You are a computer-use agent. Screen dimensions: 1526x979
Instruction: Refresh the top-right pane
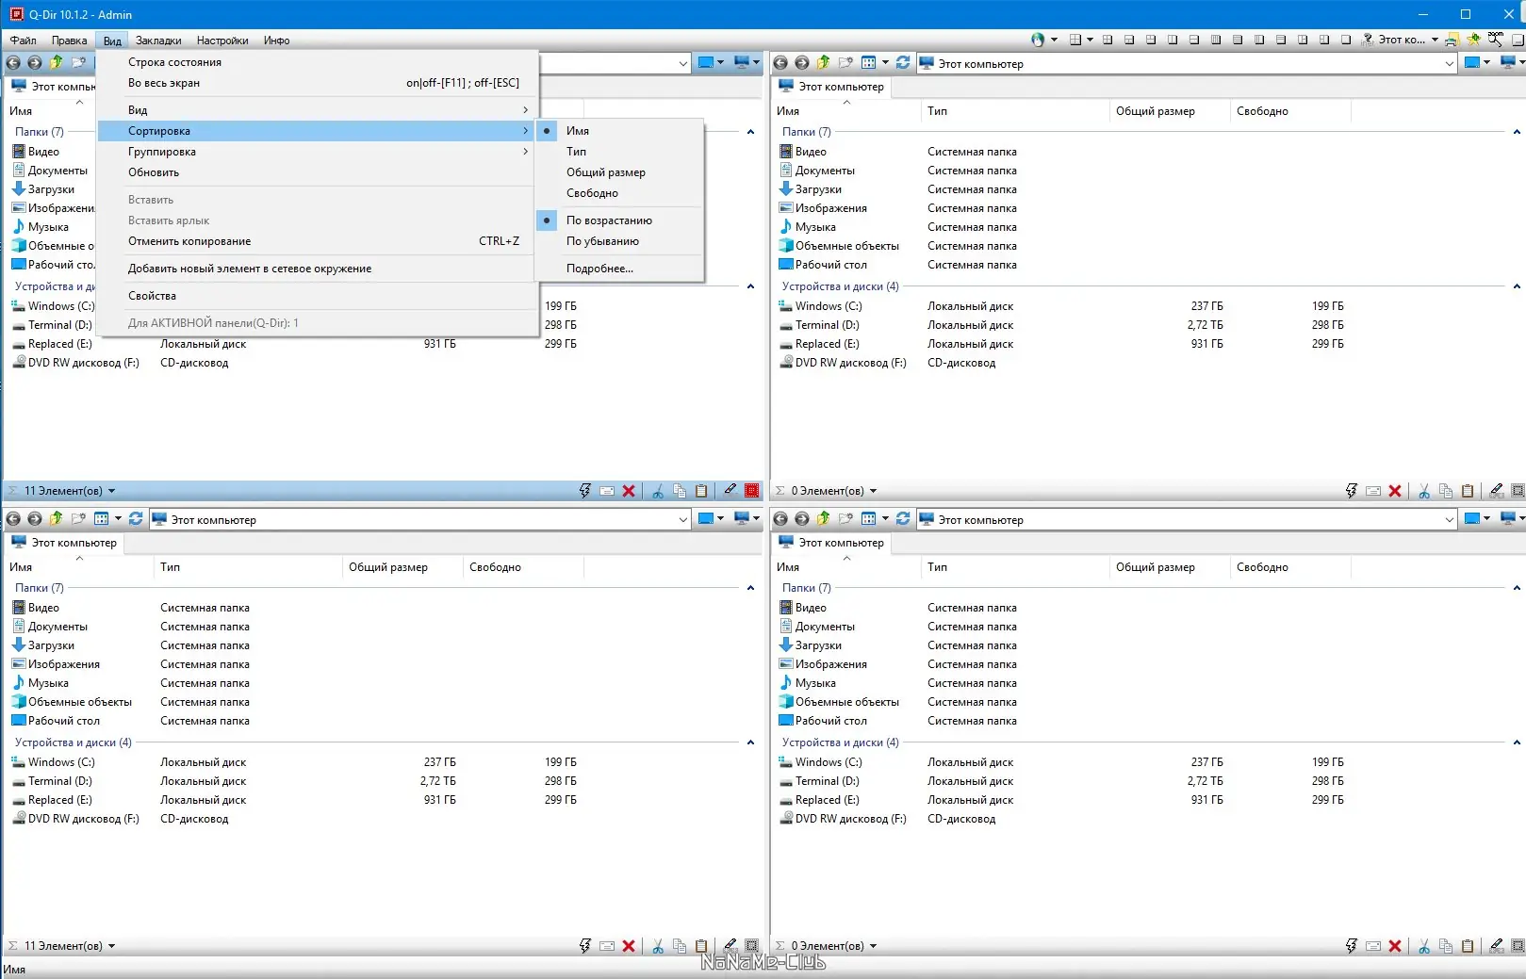pos(903,63)
